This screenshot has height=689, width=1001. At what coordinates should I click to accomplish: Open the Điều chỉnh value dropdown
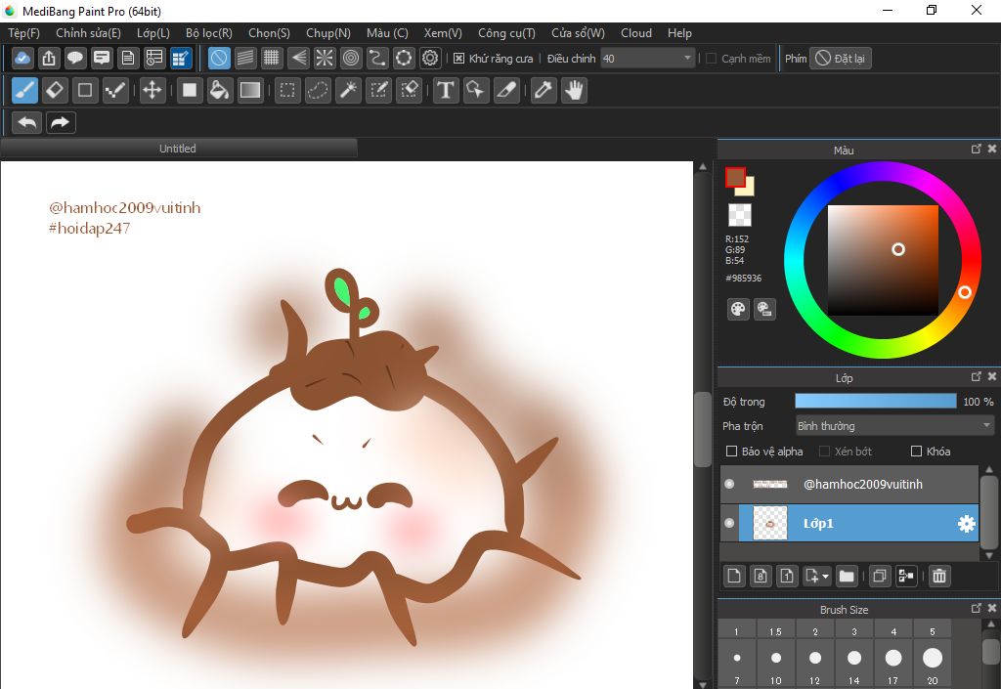(x=648, y=59)
